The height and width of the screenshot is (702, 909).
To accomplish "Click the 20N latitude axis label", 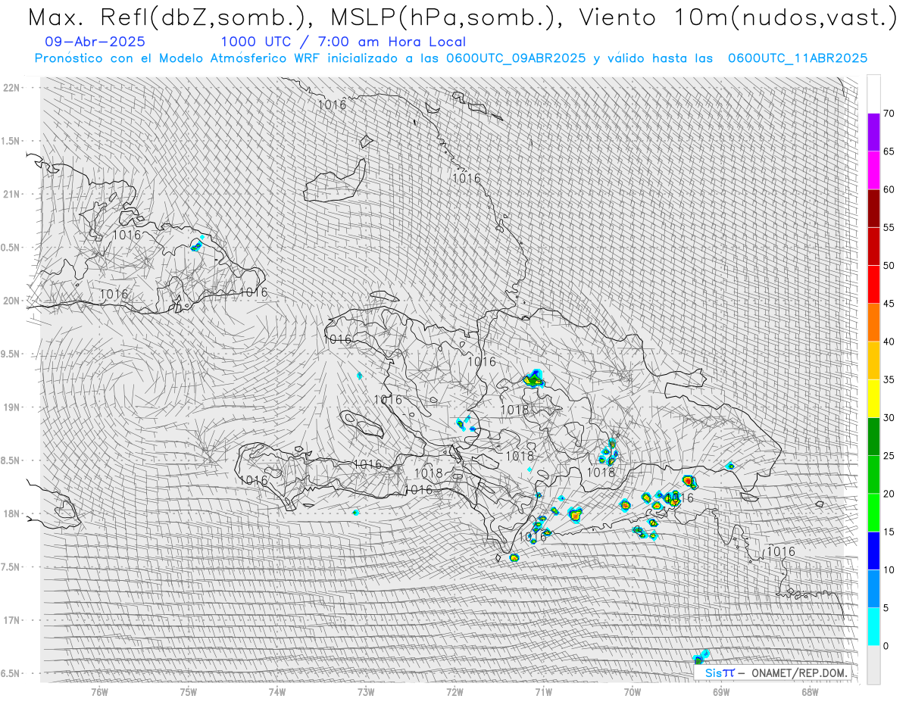I will [11, 301].
